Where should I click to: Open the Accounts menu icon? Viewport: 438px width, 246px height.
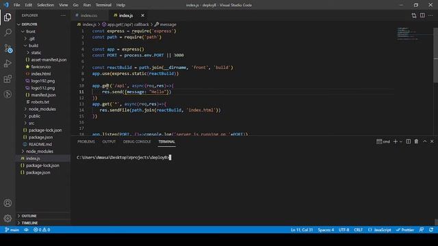click(x=8, y=203)
